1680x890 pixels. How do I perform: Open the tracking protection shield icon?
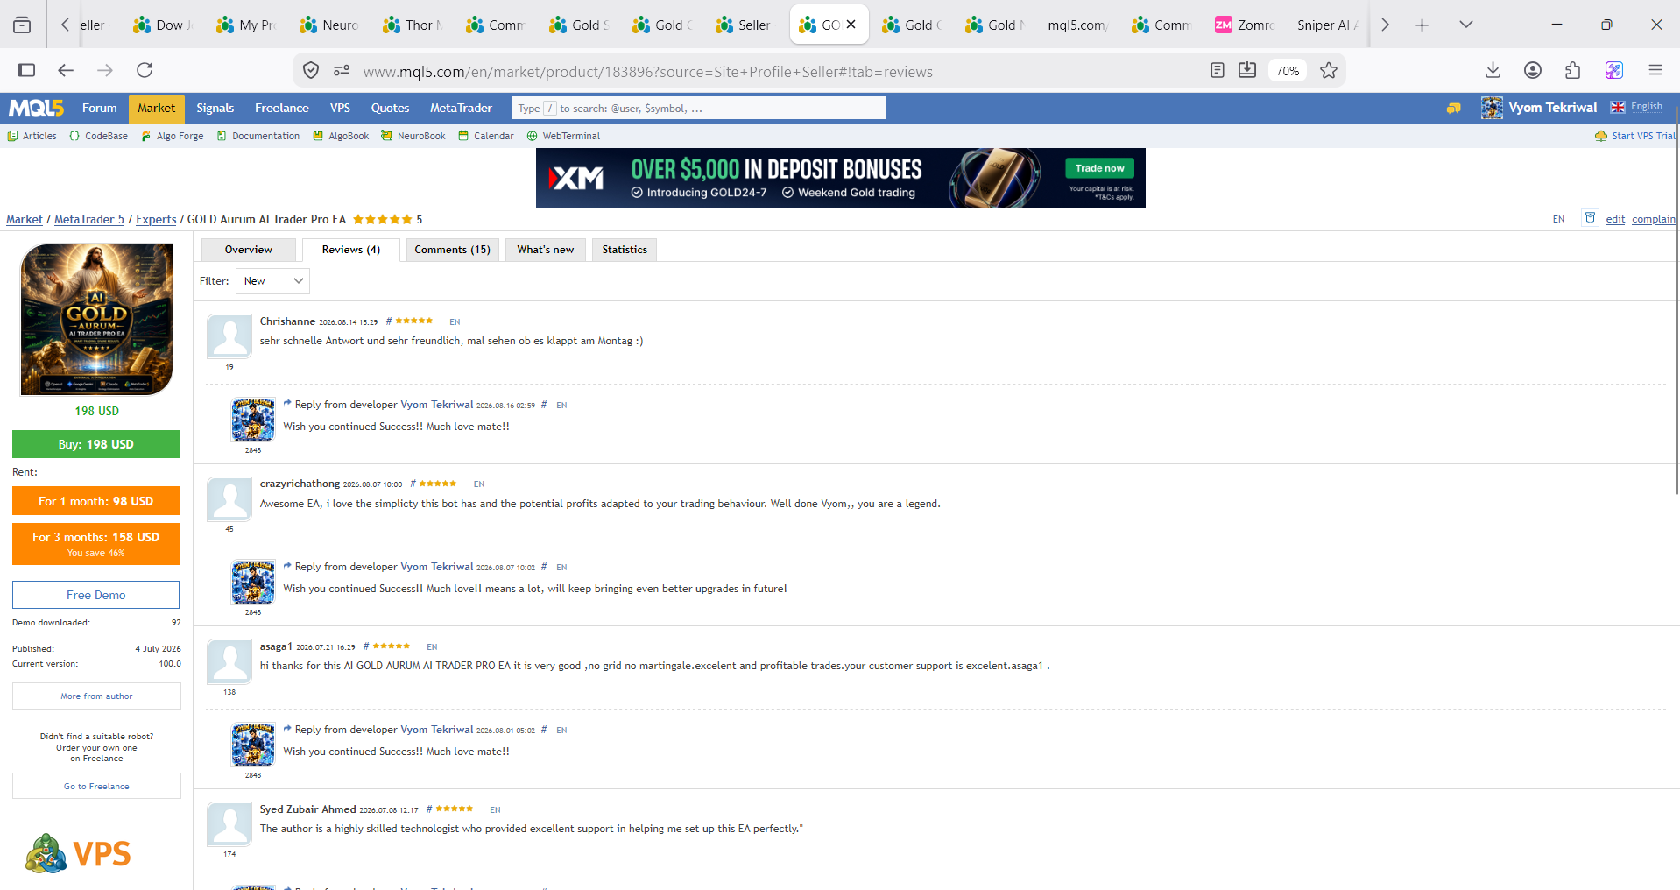[x=311, y=70]
